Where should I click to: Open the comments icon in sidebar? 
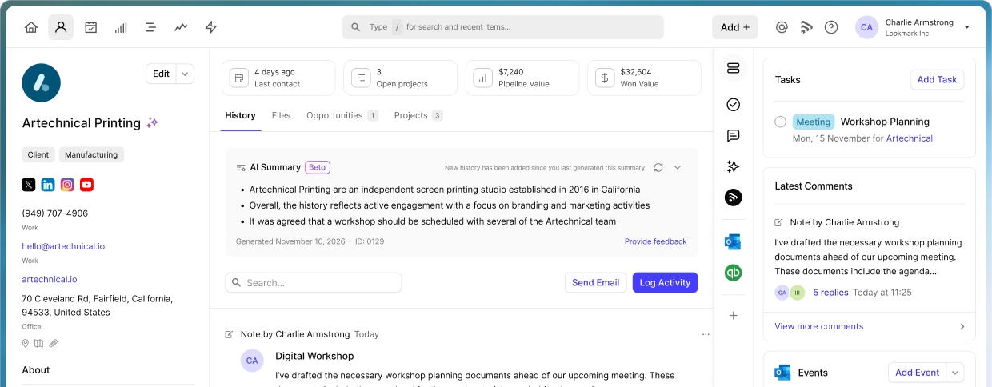point(733,136)
